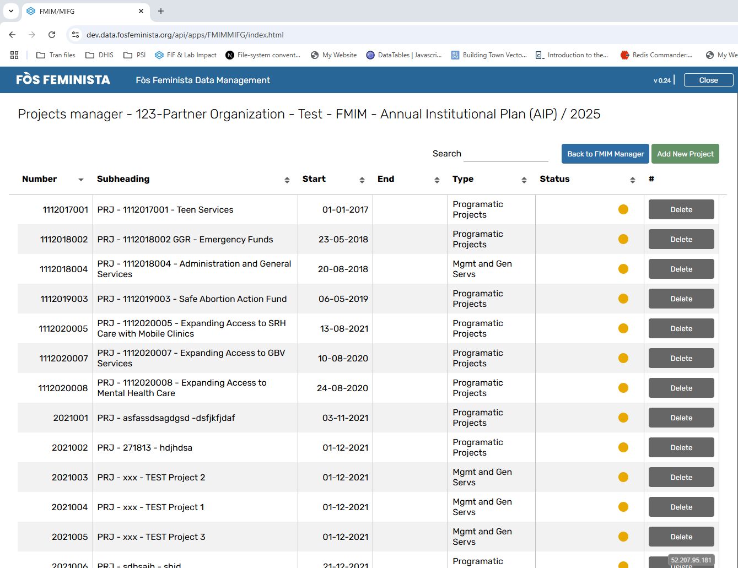This screenshot has width=738, height=568.
Task: Open the Introduction to the... bookmark
Action: pos(572,55)
